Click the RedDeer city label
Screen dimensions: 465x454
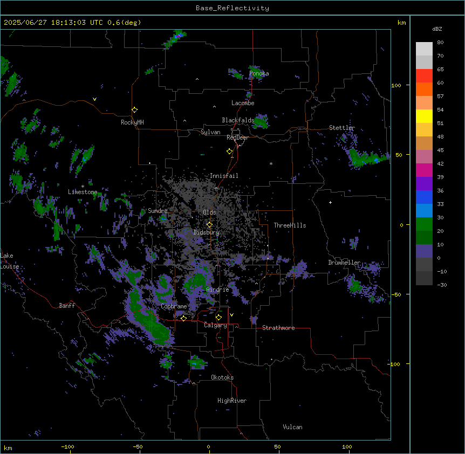tap(237, 137)
